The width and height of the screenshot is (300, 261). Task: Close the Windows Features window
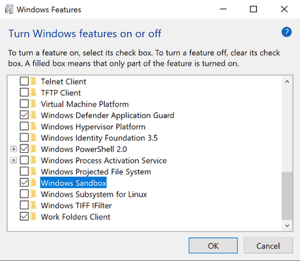tap(284, 9)
